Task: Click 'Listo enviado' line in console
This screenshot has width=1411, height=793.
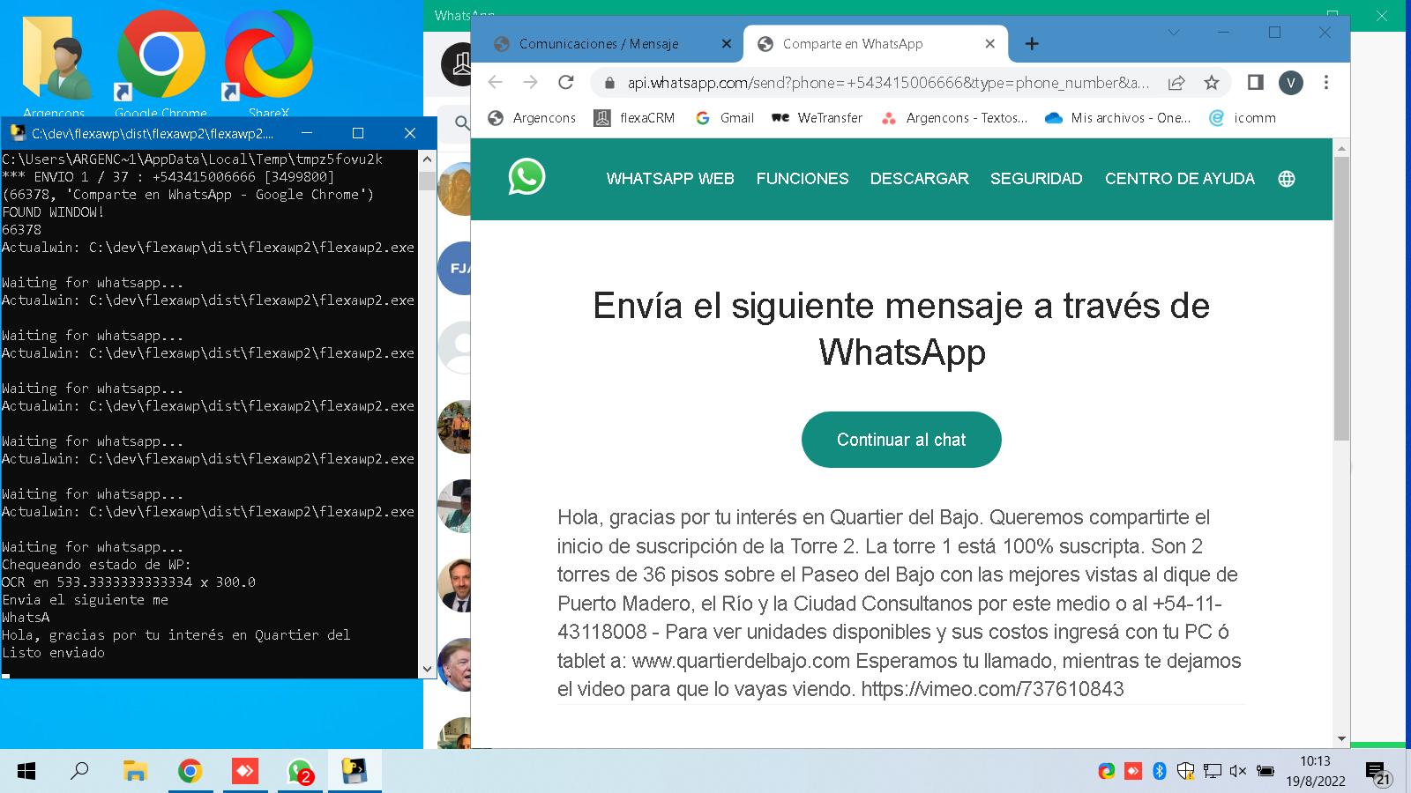Action: tap(53, 653)
